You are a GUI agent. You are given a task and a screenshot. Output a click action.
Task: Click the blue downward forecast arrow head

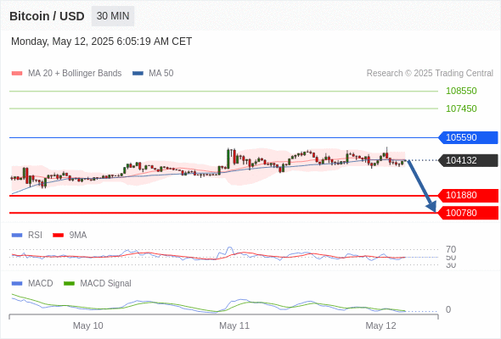pos(432,207)
